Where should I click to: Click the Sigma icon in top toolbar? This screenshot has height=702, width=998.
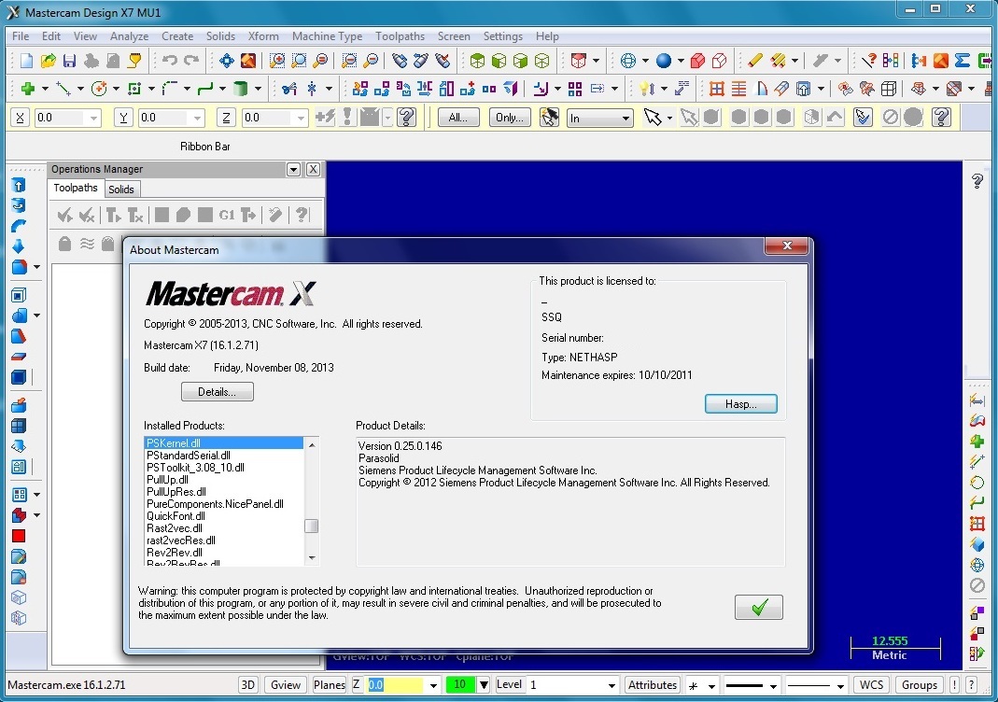[x=963, y=61]
